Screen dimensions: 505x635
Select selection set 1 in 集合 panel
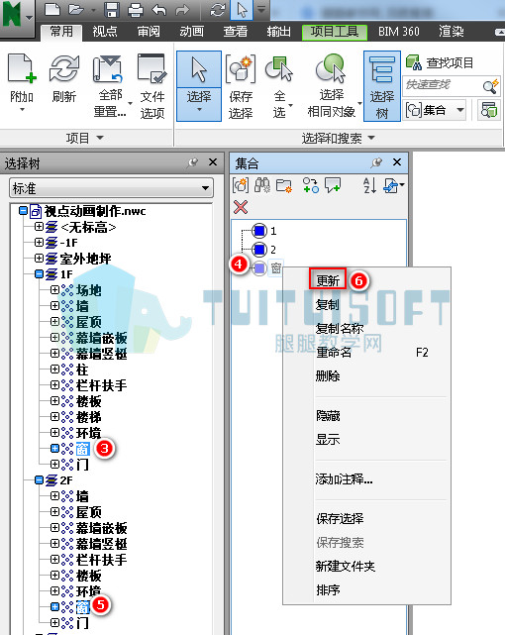pyautogui.click(x=264, y=231)
